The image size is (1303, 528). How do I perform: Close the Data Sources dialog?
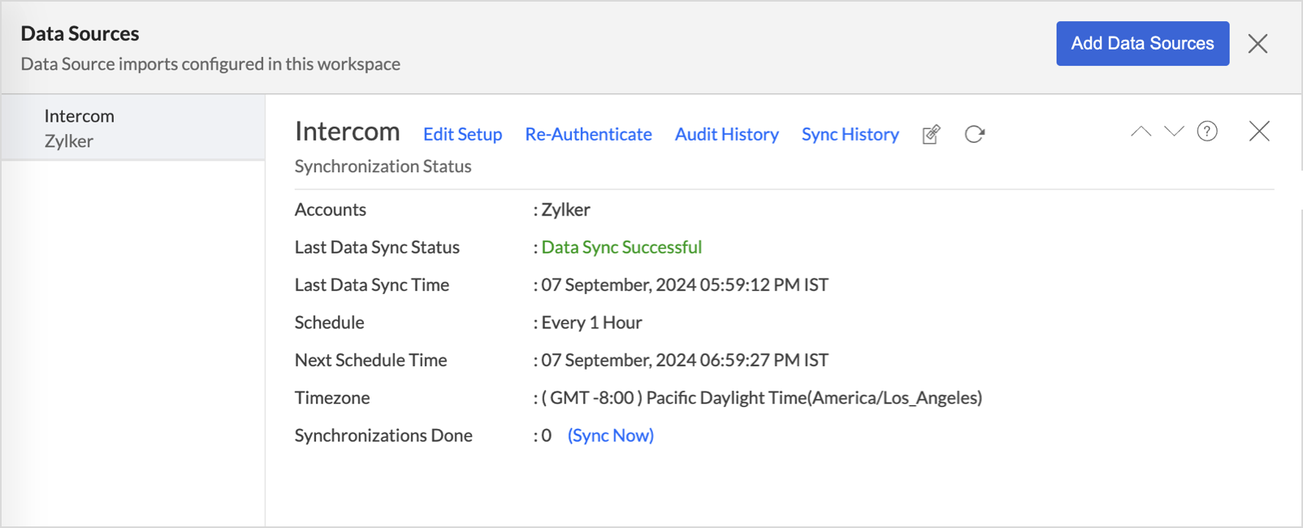point(1258,44)
